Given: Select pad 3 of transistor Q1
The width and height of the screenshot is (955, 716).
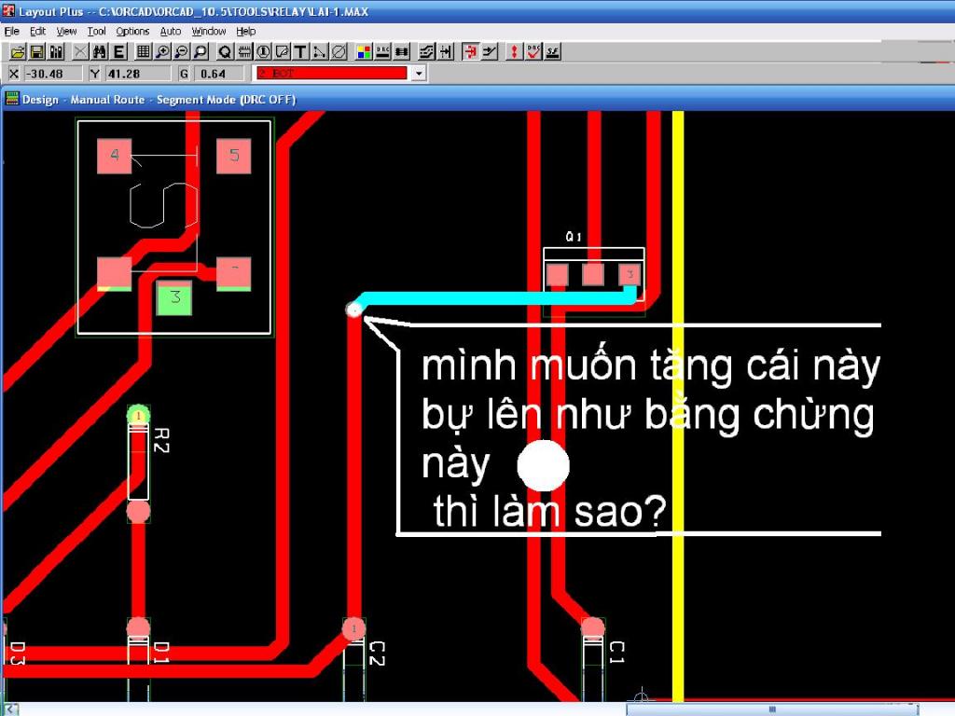Looking at the screenshot, I should 630,275.
